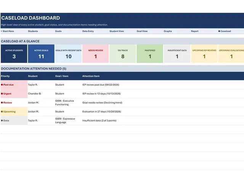Viewport: 244px width, 183px height.
Task: Click the On Track card showing 8
Action: (123, 54)
